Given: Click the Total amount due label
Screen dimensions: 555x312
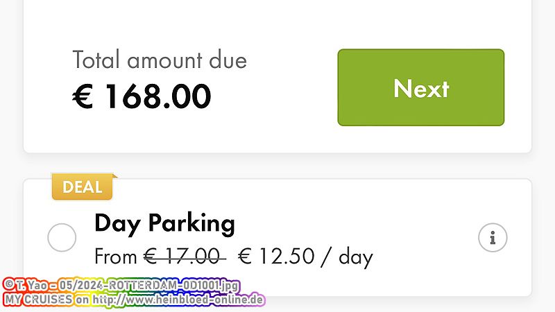Looking at the screenshot, I should pos(160,60).
